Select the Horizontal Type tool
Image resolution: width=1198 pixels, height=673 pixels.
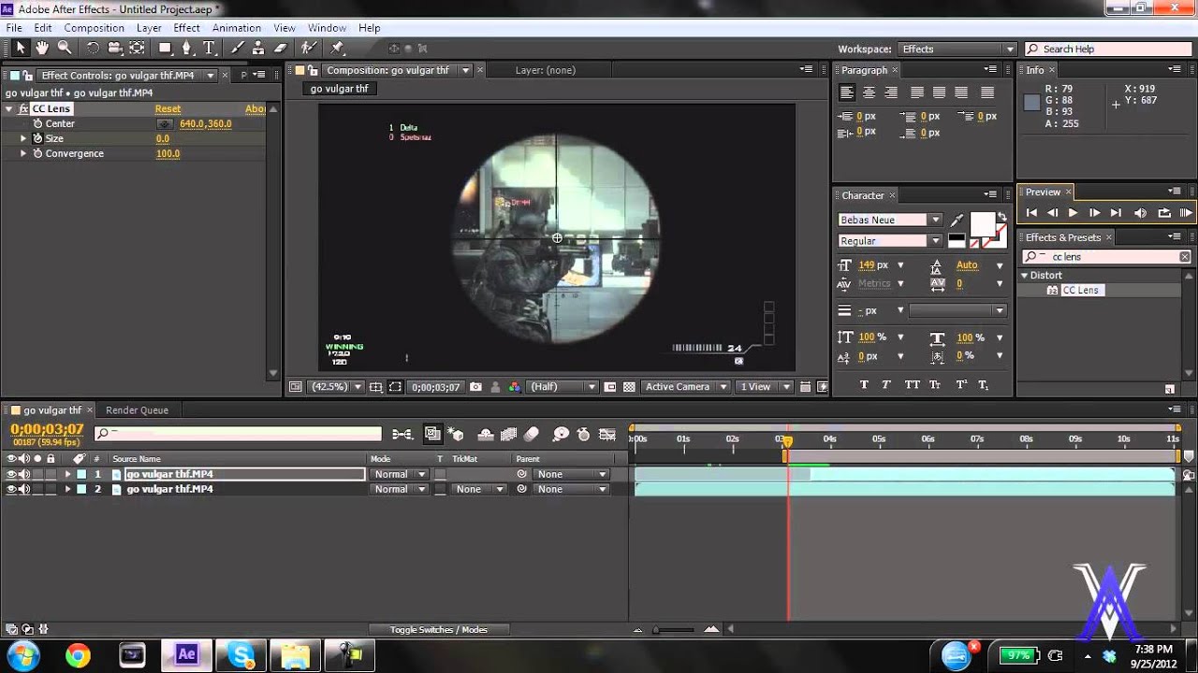tap(209, 48)
